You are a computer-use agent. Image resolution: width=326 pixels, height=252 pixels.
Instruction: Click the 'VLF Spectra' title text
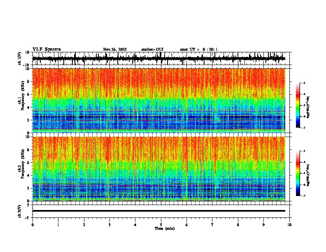pyautogui.click(x=47, y=49)
